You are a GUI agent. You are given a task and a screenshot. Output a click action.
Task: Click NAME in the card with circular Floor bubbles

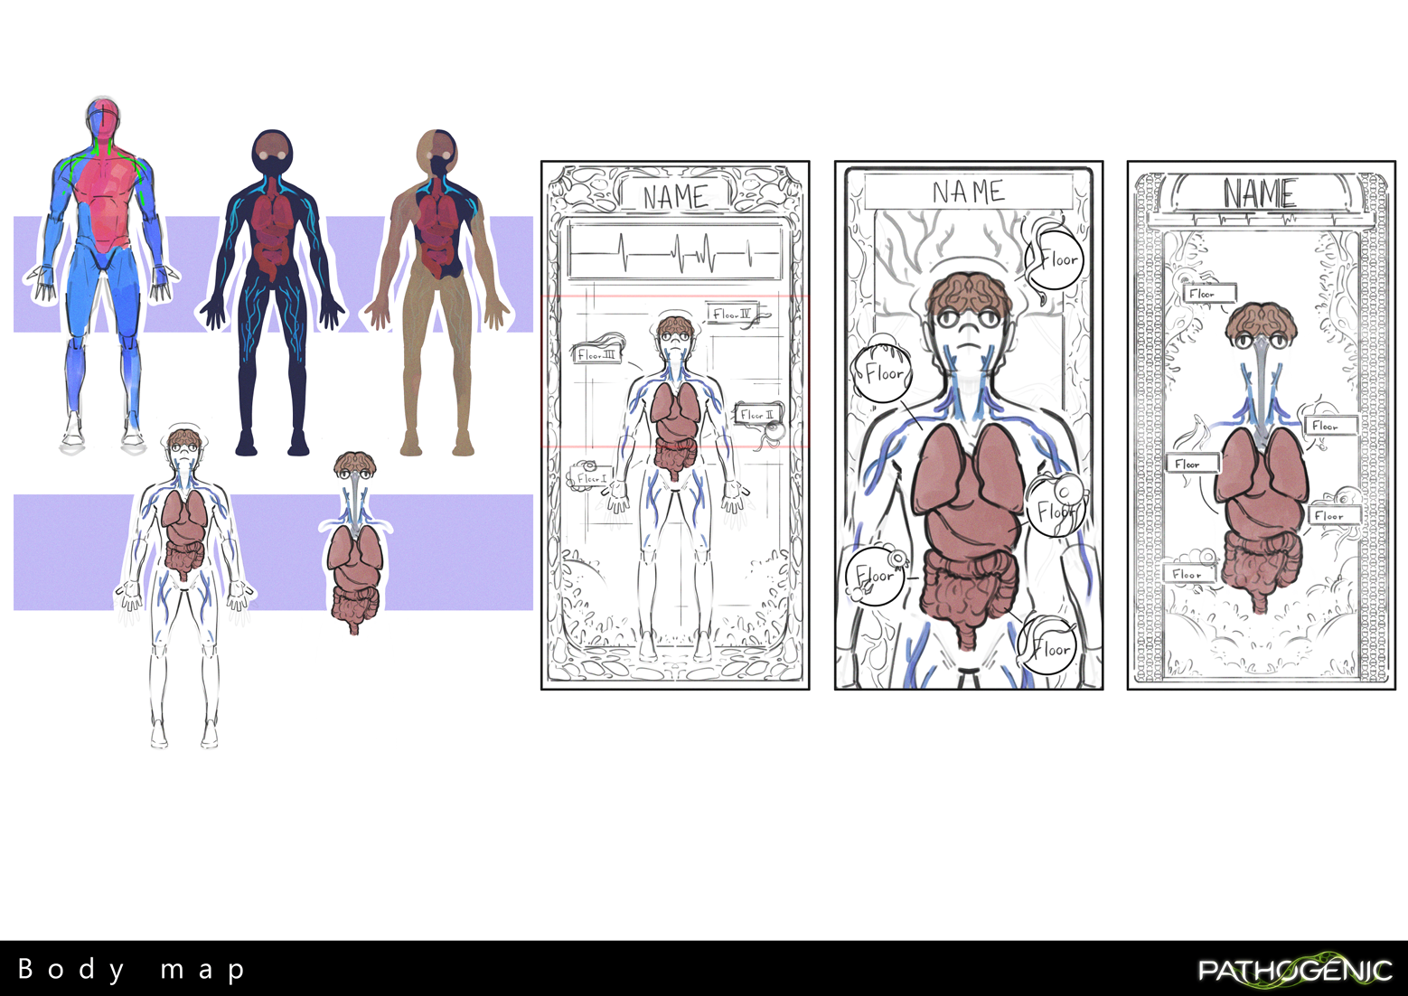coord(969,192)
